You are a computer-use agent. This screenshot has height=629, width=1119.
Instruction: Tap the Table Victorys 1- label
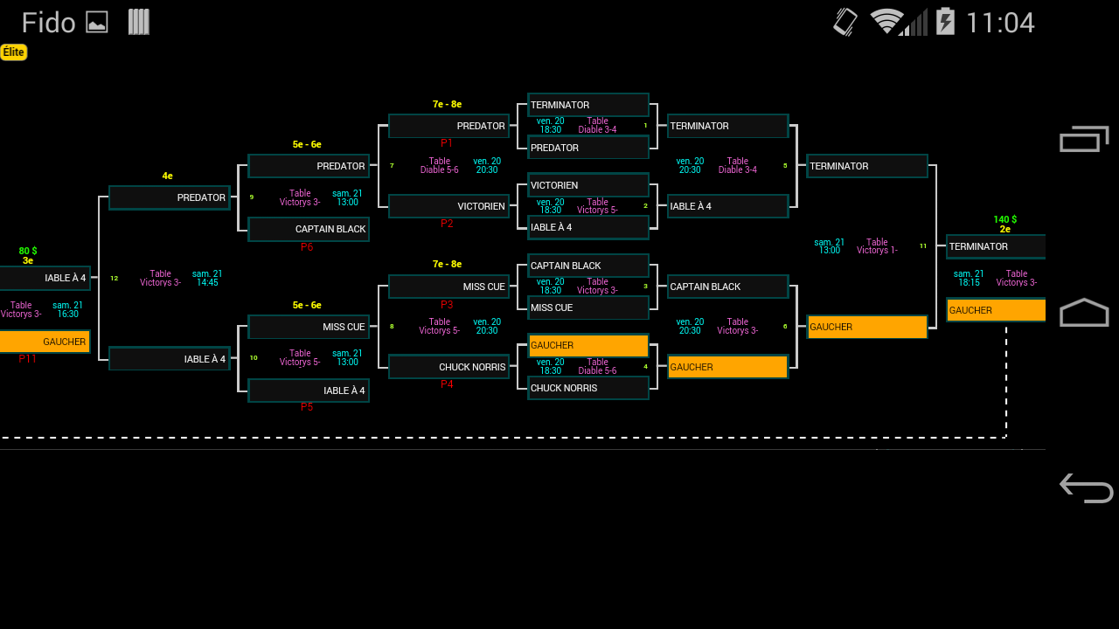(877, 246)
